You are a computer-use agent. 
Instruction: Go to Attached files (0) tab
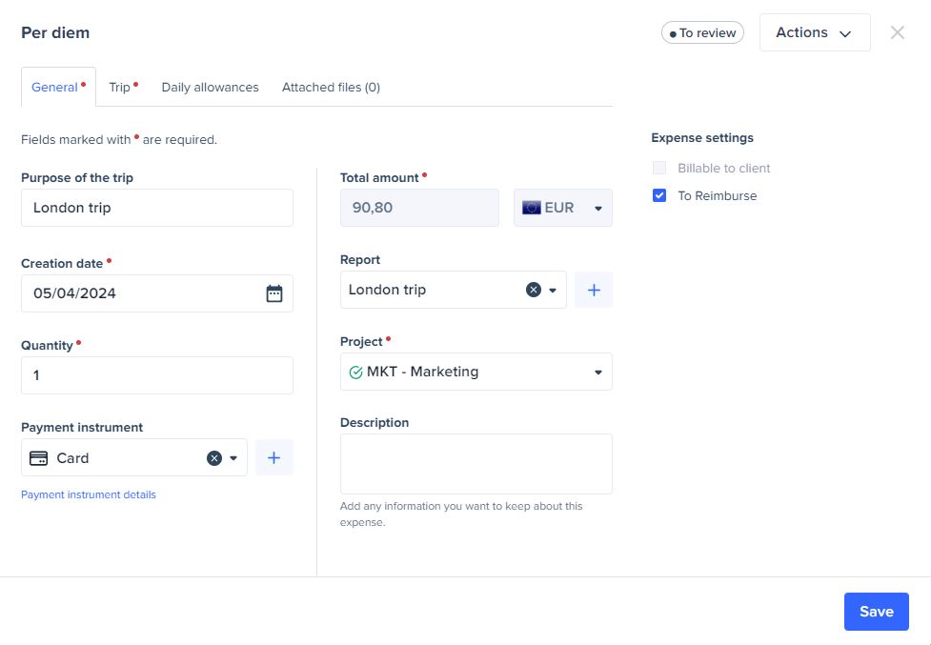(x=331, y=88)
